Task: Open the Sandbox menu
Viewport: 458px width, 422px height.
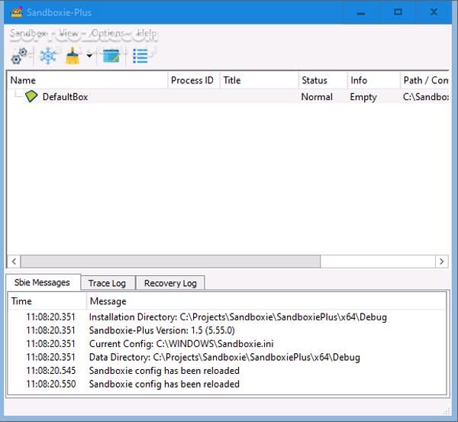Action: [x=28, y=34]
